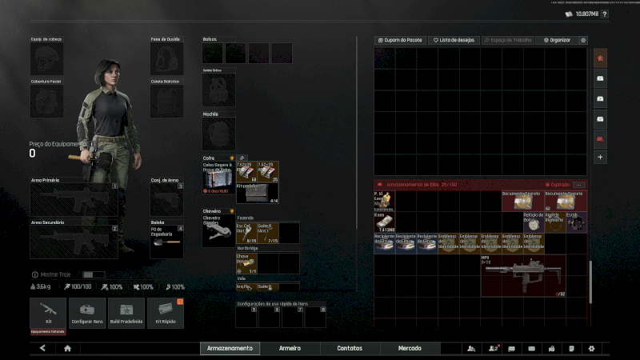Open the mail envelope icon

pyautogui.click(x=531, y=348)
